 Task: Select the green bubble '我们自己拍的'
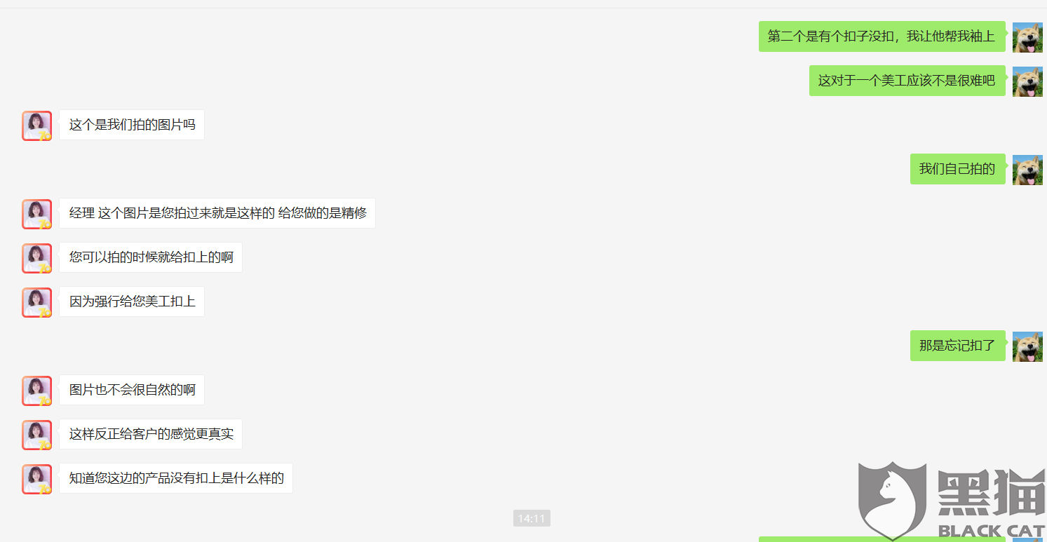pos(957,169)
